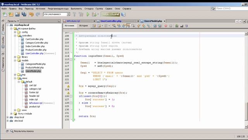Switch to the Источник view
Viewport: 248px width, 140px height.
69,26
